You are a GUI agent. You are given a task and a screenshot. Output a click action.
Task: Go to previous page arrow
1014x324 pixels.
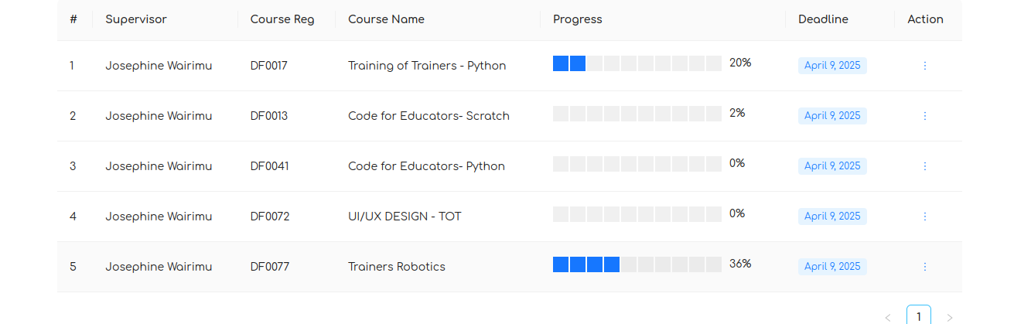coord(888,317)
